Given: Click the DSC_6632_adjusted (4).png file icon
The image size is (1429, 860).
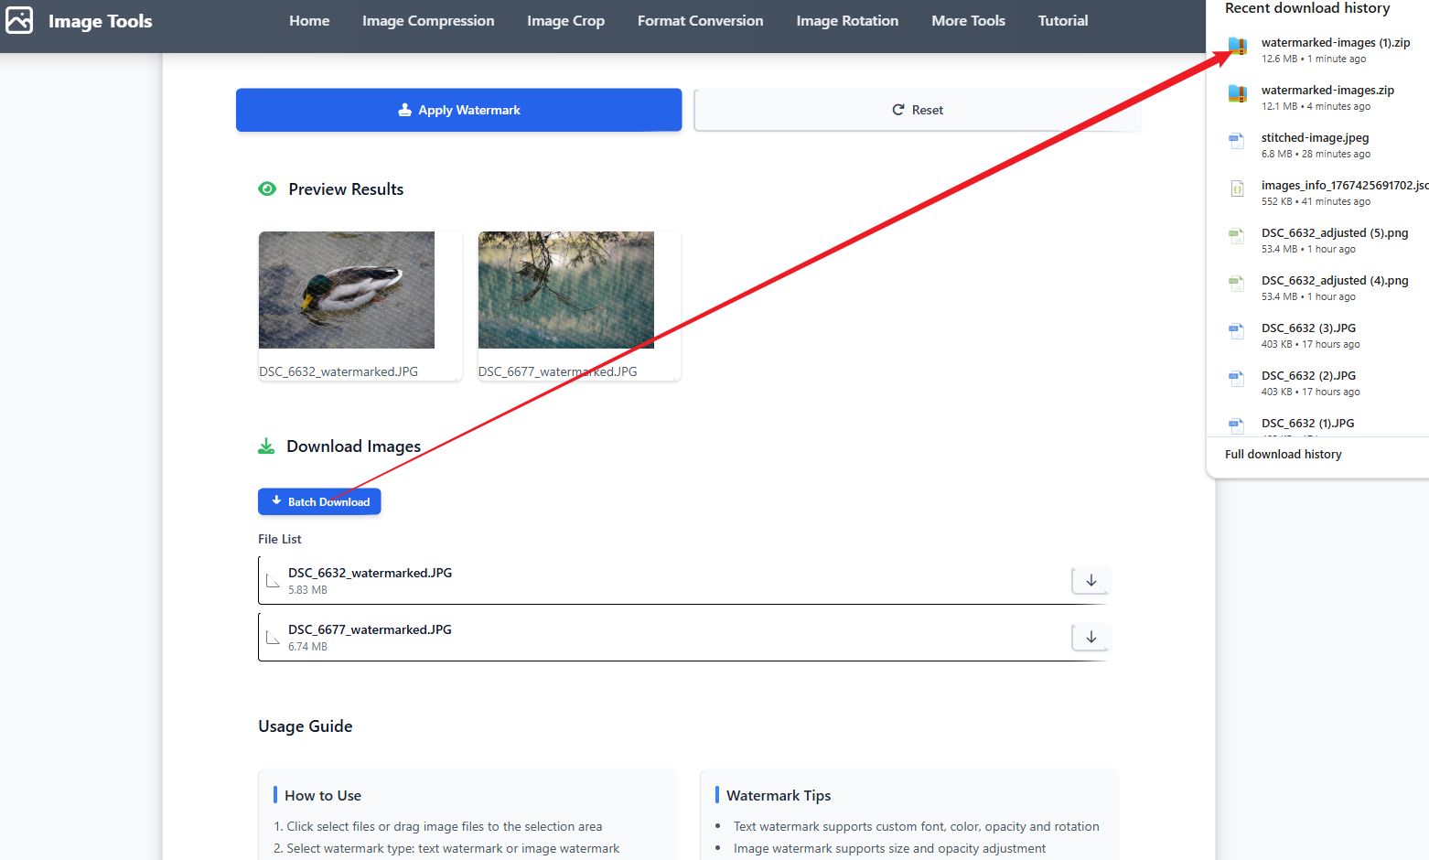Looking at the screenshot, I should click(1237, 284).
